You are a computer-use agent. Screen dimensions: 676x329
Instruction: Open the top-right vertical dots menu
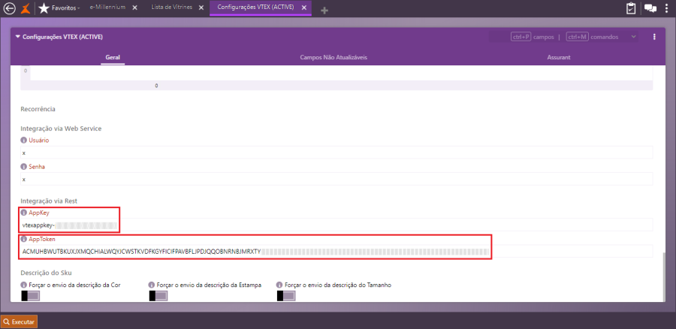(666, 8)
